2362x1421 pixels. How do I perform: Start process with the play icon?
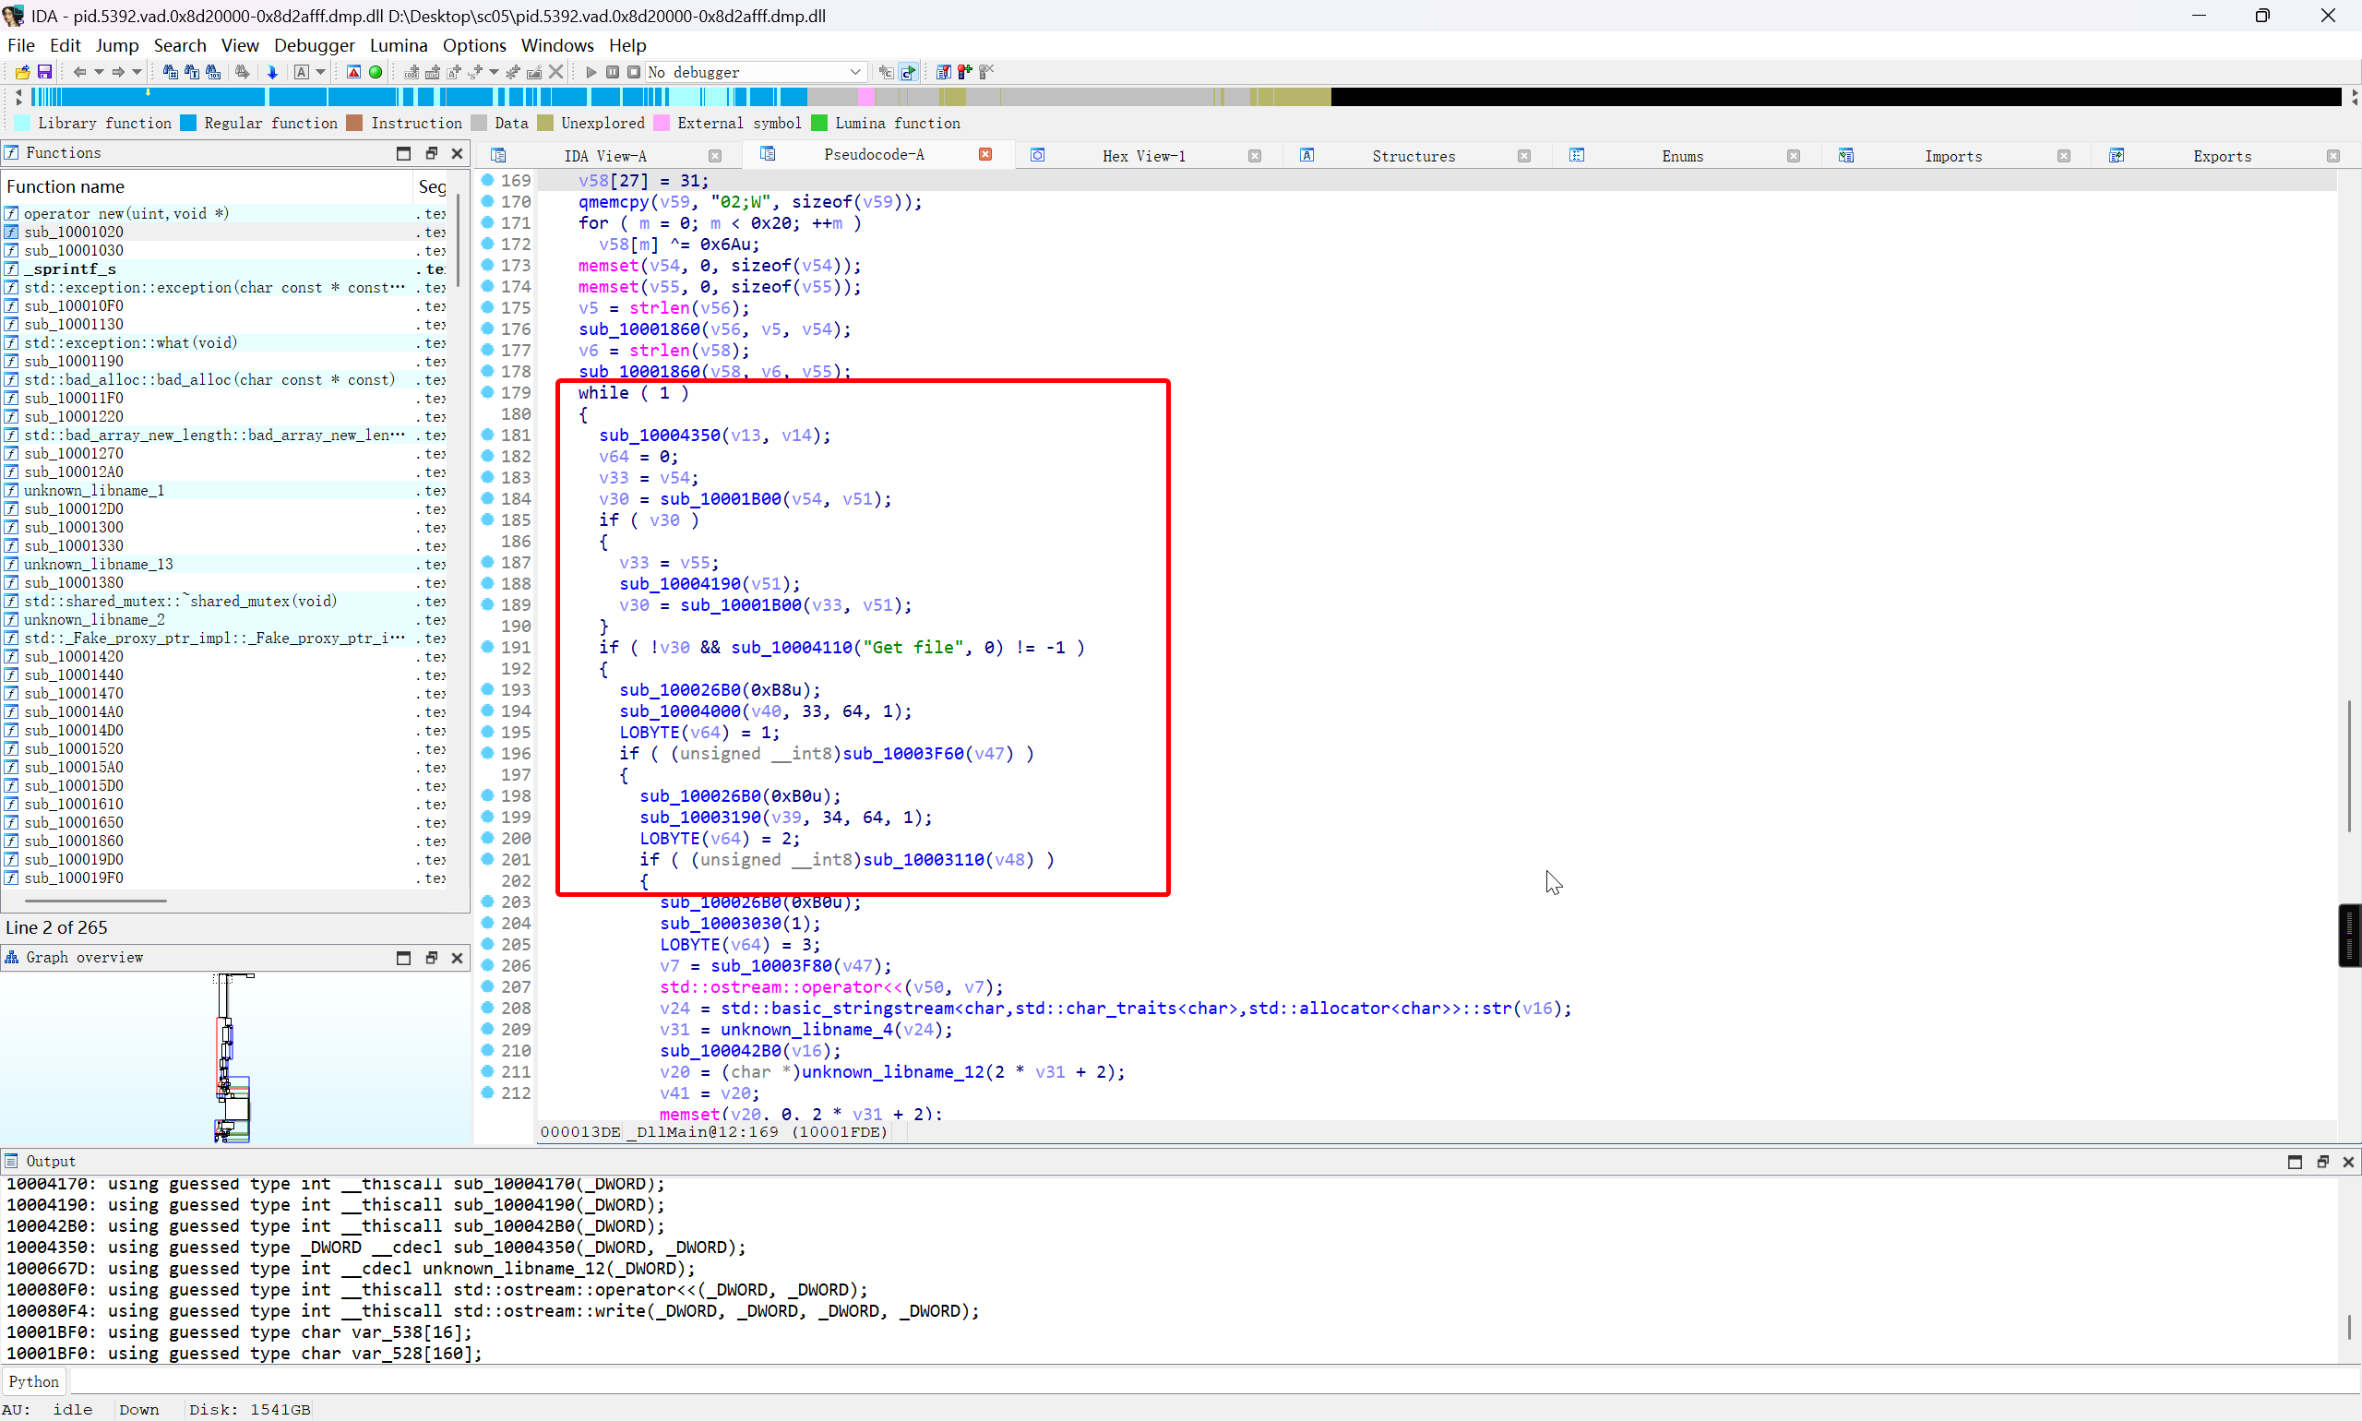pyautogui.click(x=590, y=72)
